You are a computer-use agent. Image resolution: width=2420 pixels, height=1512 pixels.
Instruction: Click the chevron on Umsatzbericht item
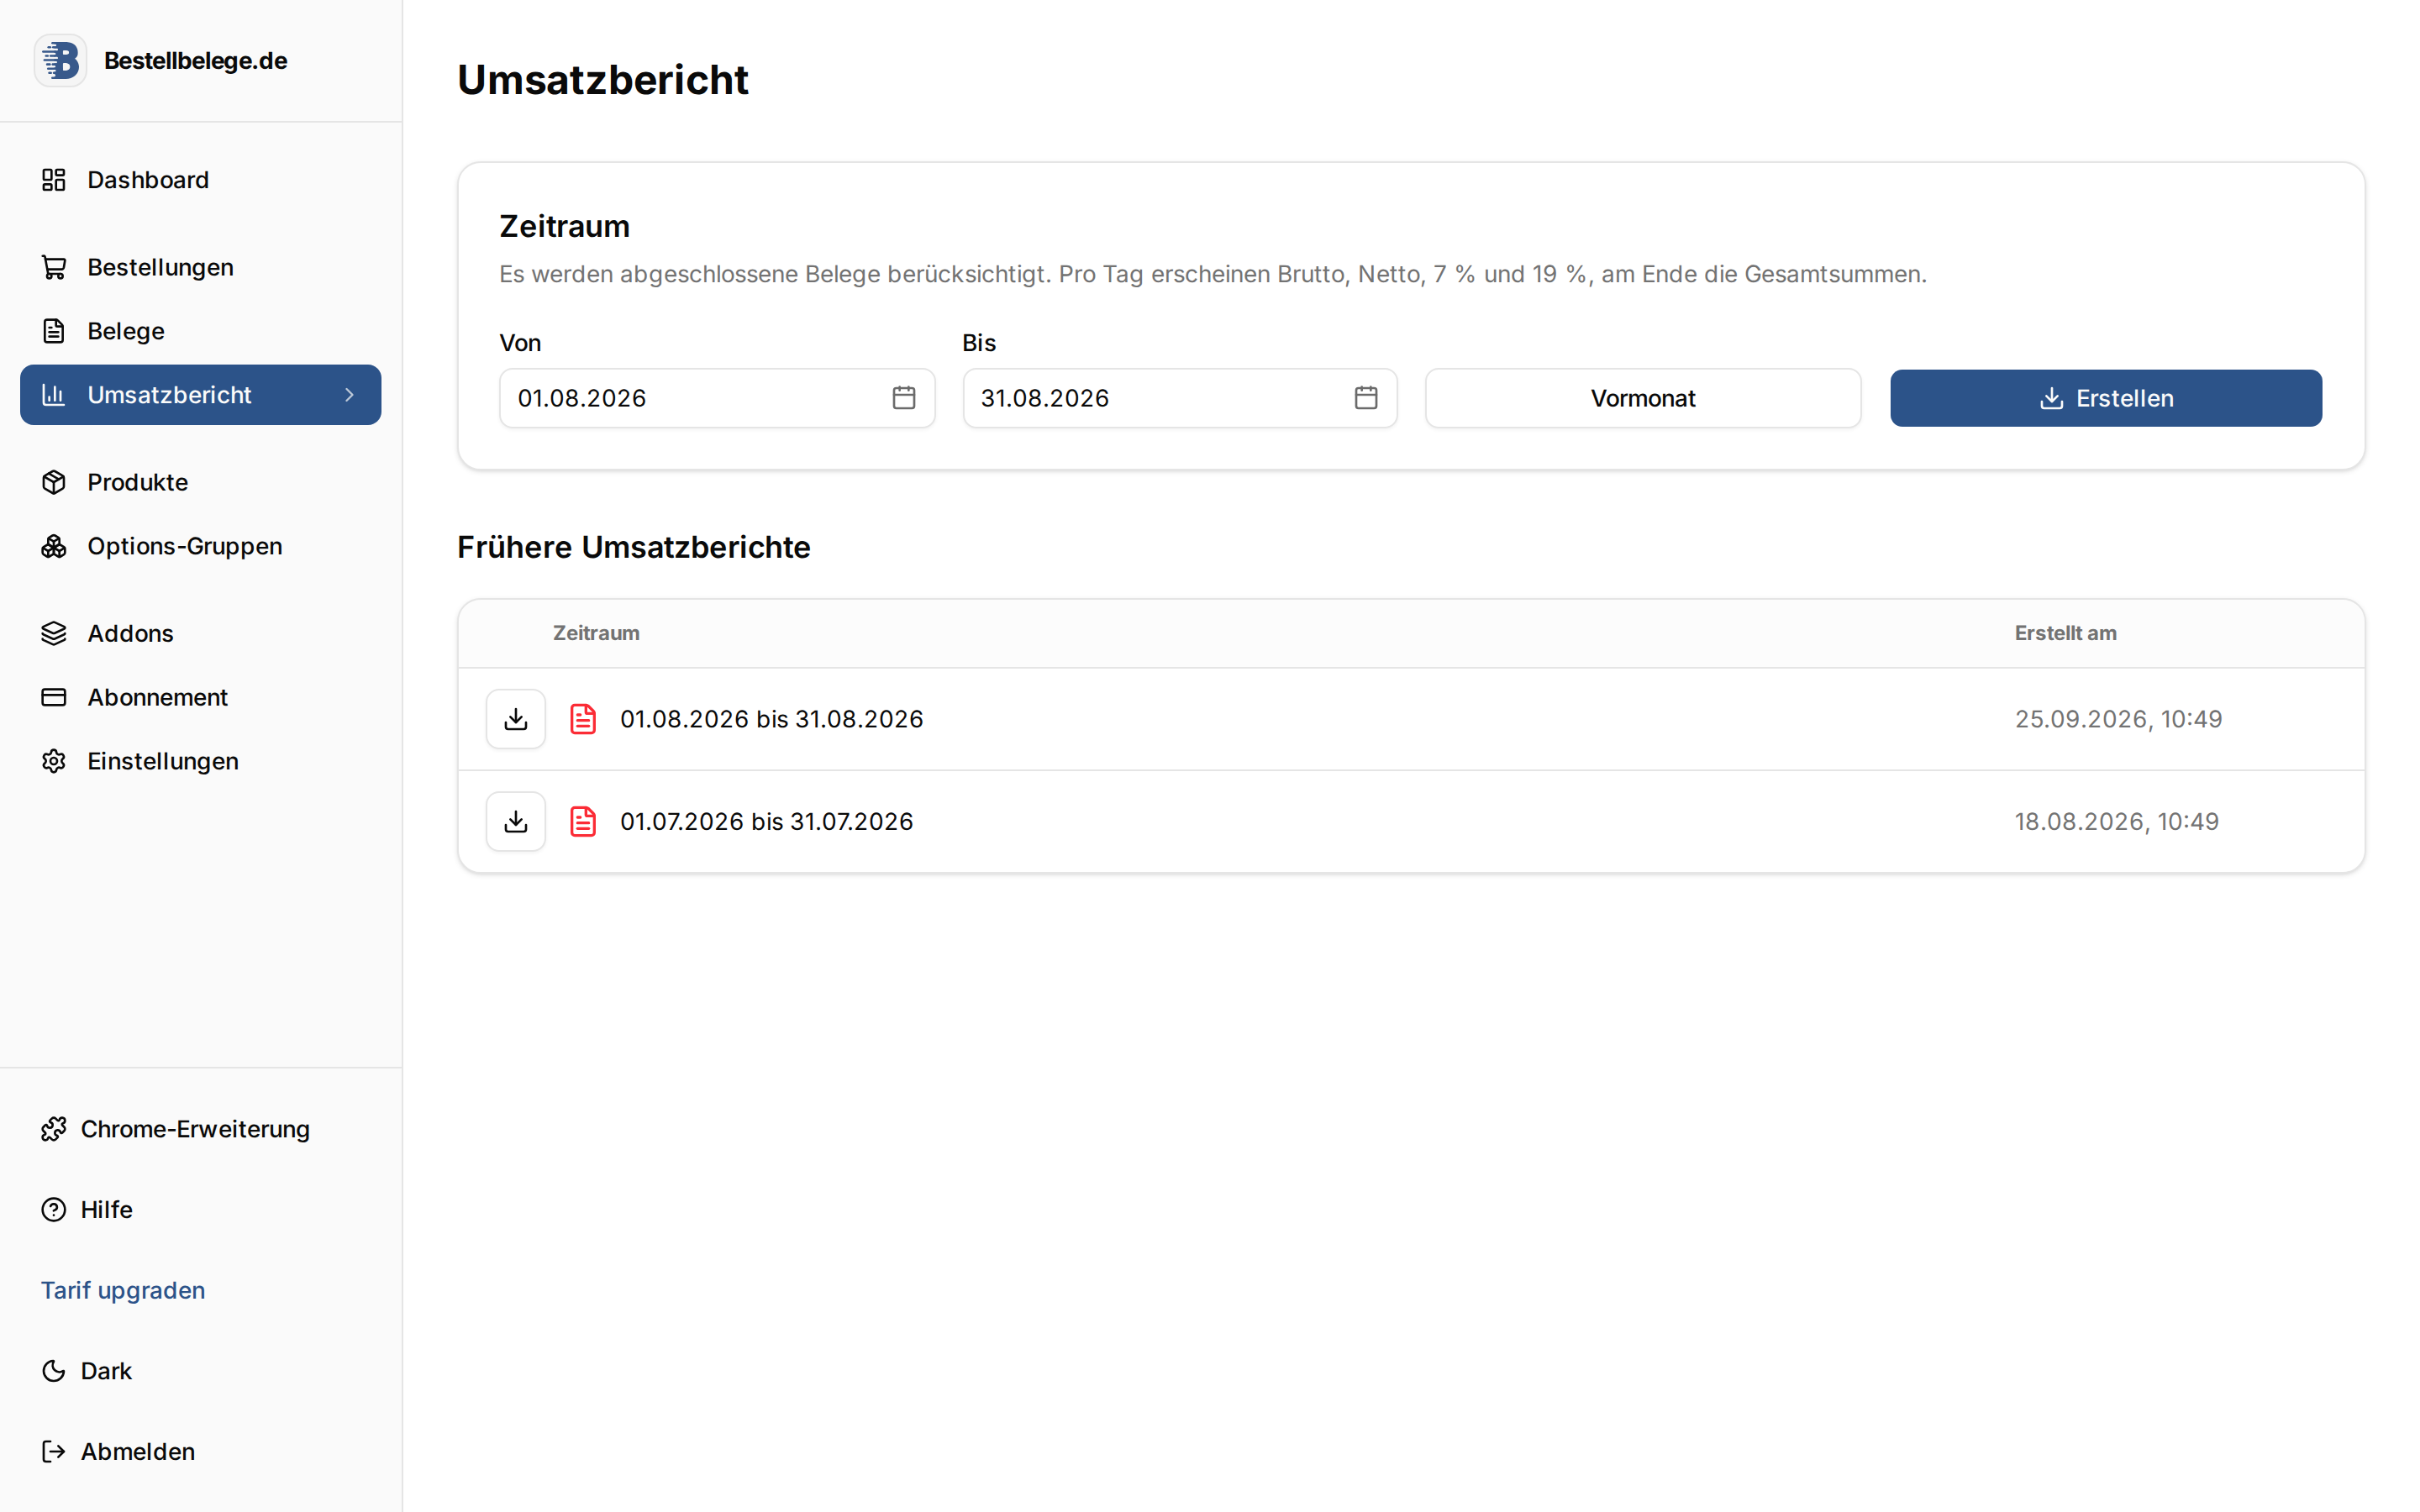point(349,395)
